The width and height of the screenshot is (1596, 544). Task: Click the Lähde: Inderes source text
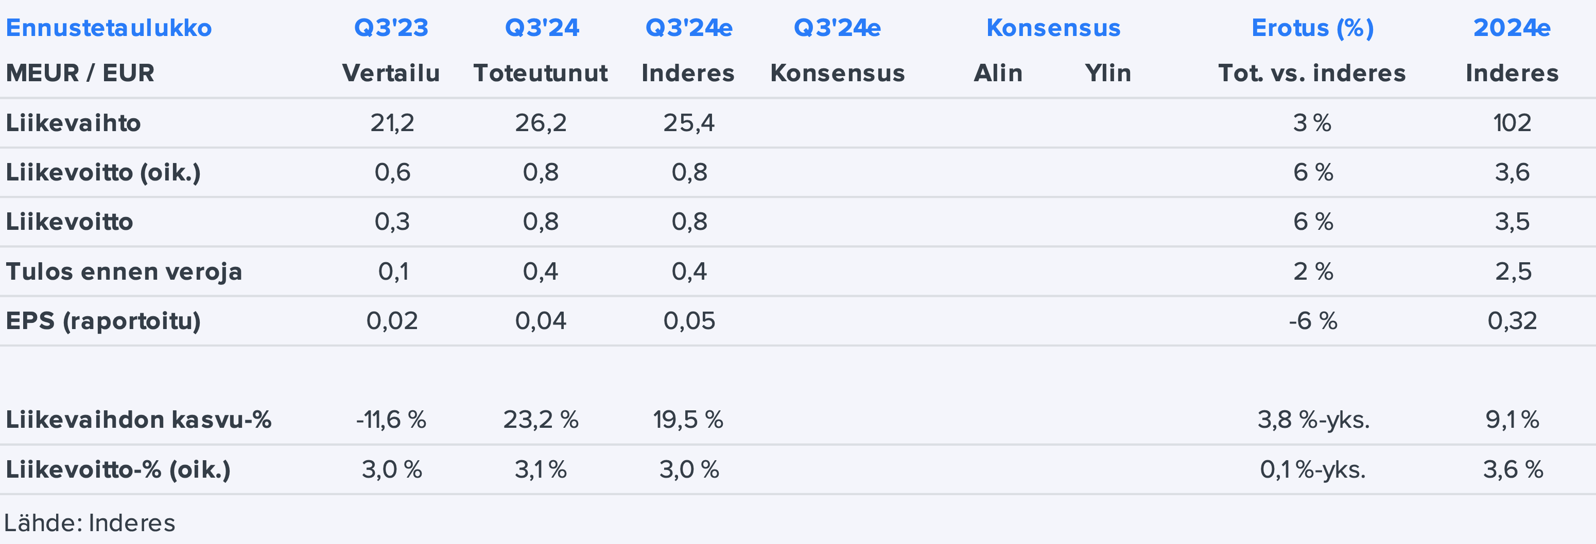coord(90,523)
